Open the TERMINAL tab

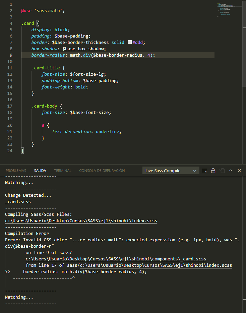(63, 171)
